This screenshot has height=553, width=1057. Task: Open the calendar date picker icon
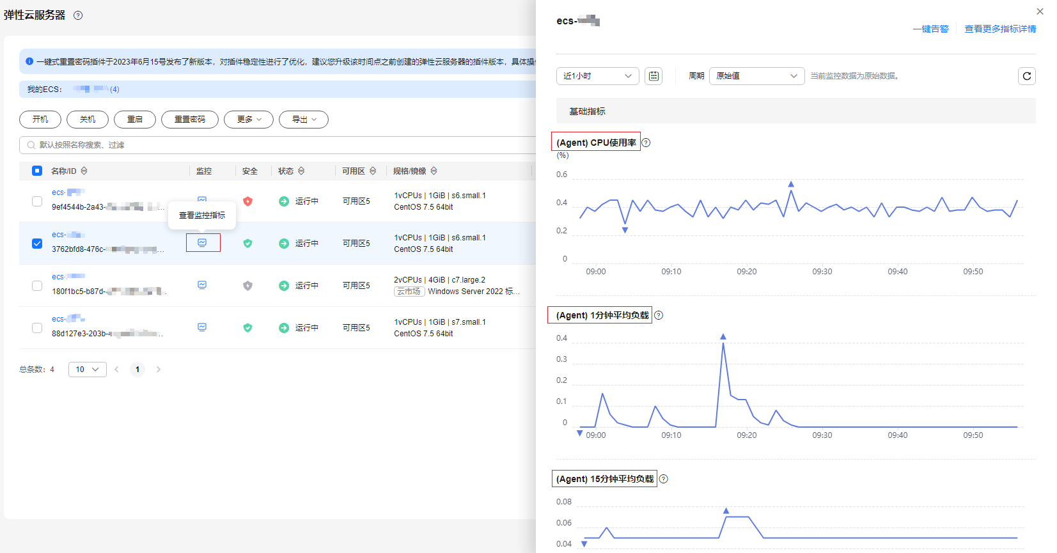(654, 76)
